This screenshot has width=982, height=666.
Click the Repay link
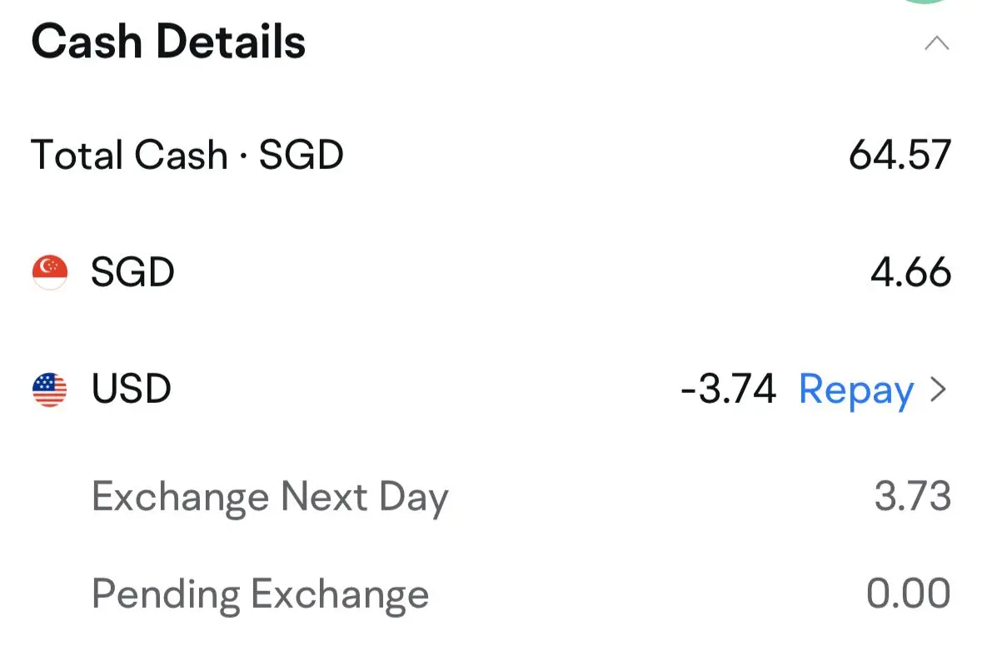(x=855, y=390)
